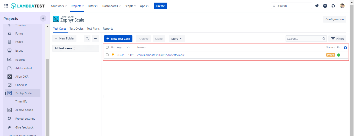Click the DRAFT status badge
354x136 pixels.
[x=331, y=55]
